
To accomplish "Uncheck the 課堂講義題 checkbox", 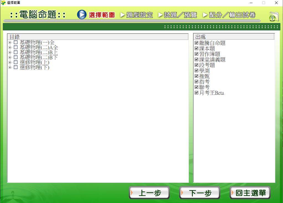I will coord(197,59).
